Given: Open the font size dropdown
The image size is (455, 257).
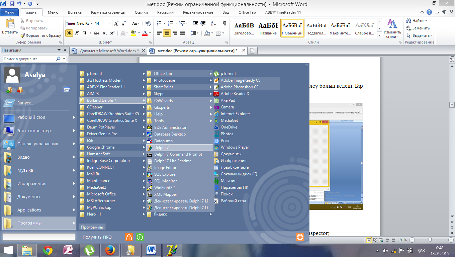Looking at the screenshot, I should (110, 23).
